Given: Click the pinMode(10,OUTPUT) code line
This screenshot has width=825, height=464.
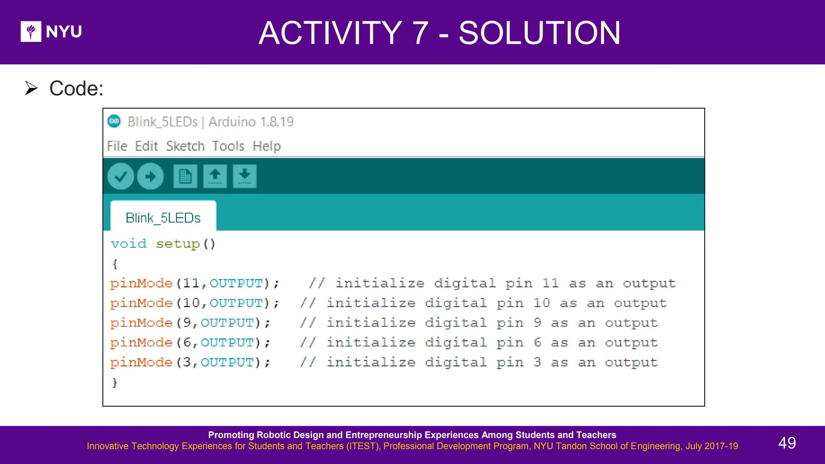Looking at the screenshot, I should pyautogui.click(x=195, y=303).
